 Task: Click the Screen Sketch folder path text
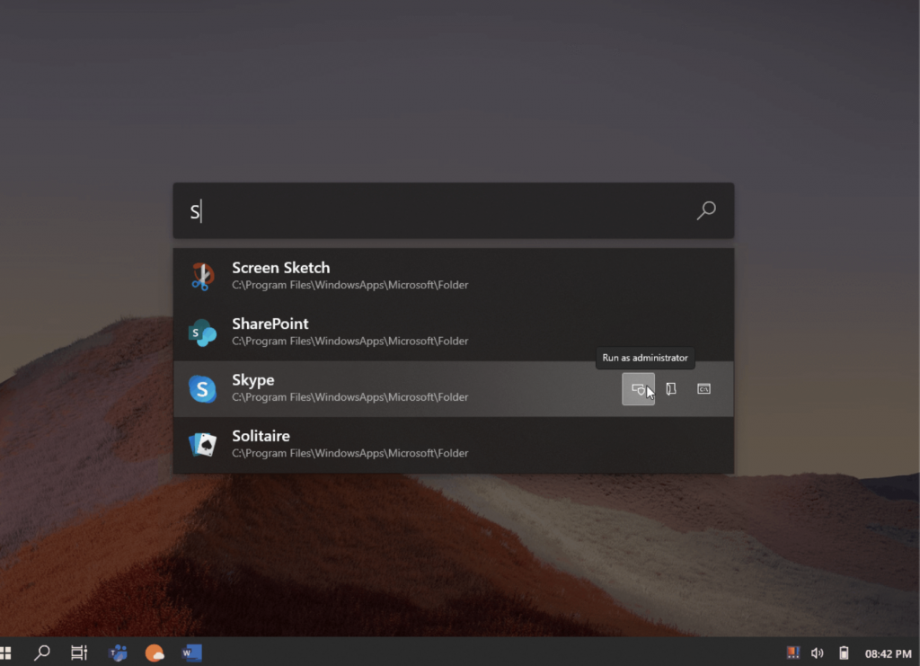point(349,285)
